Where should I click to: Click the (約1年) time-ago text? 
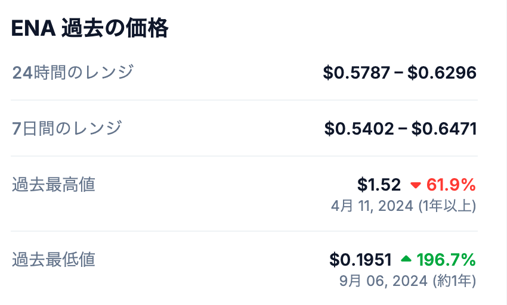click(x=454, y=281)
